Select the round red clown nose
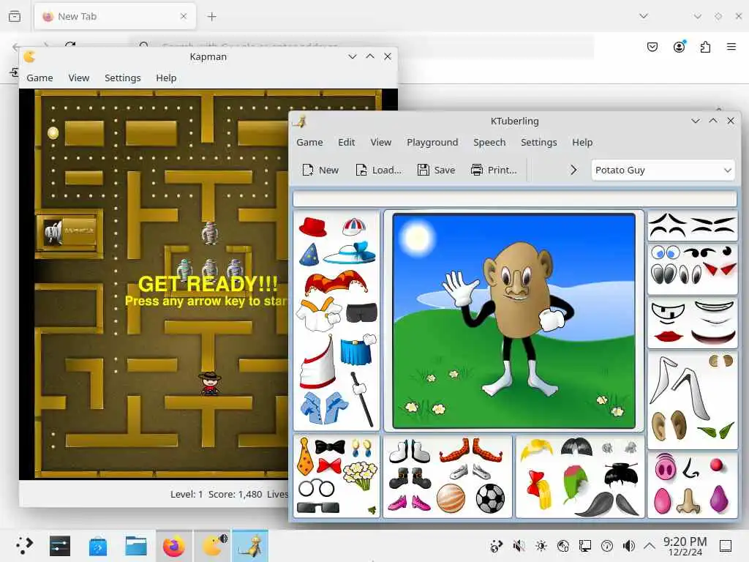 [717, 464]
